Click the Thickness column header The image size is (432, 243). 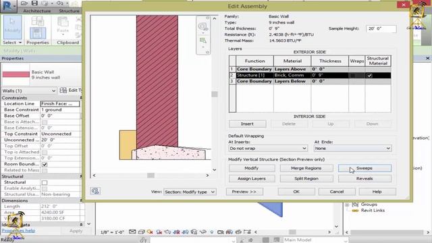click(330, 61)
